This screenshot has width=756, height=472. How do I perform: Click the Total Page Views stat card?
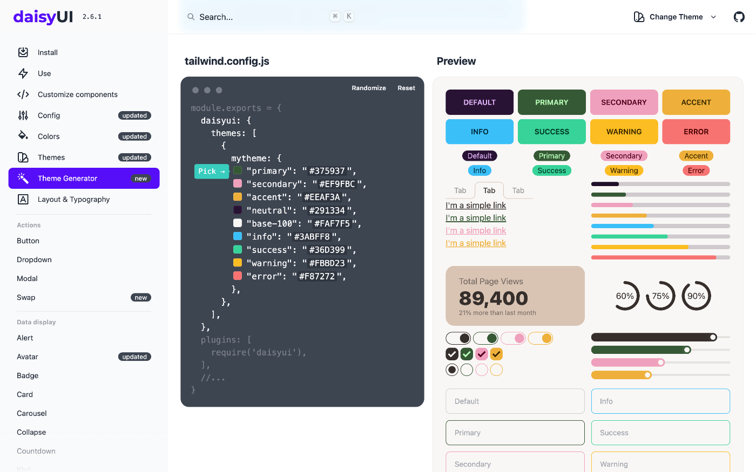[515, 296]
